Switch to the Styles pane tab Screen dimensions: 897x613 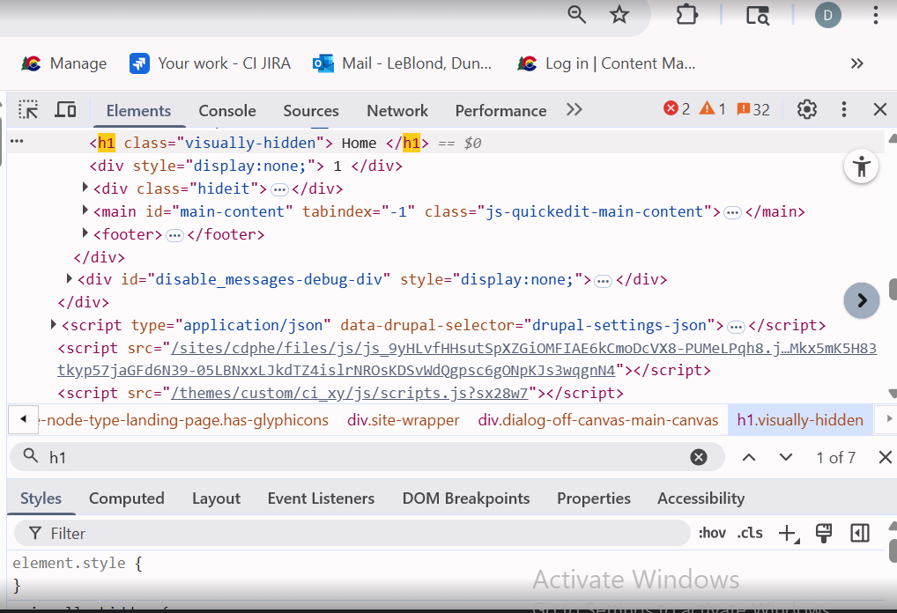pos(41,499)
